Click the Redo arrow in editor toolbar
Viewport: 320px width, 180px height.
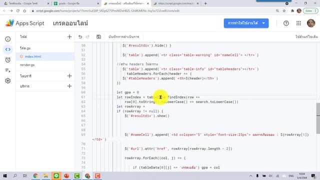point(87,36)
